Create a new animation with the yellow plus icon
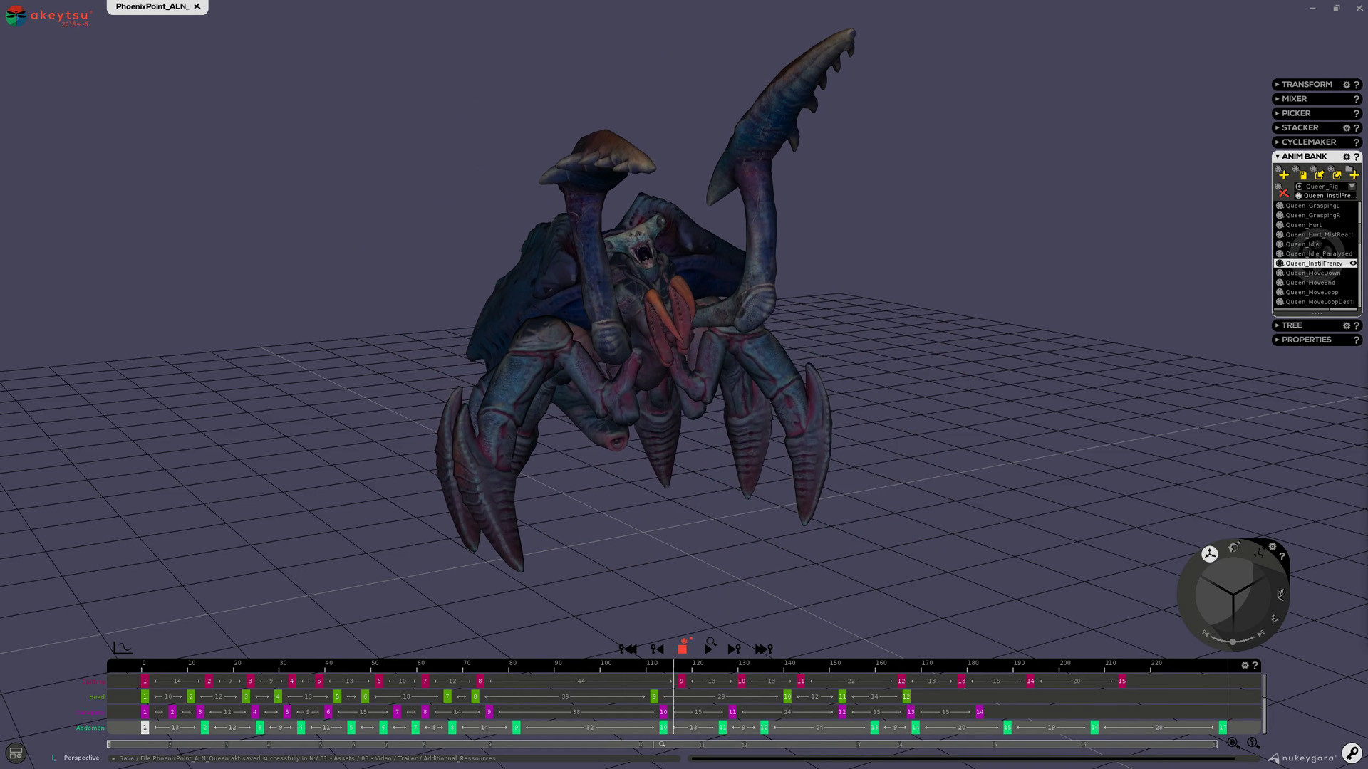 [x=1284, y=175]
